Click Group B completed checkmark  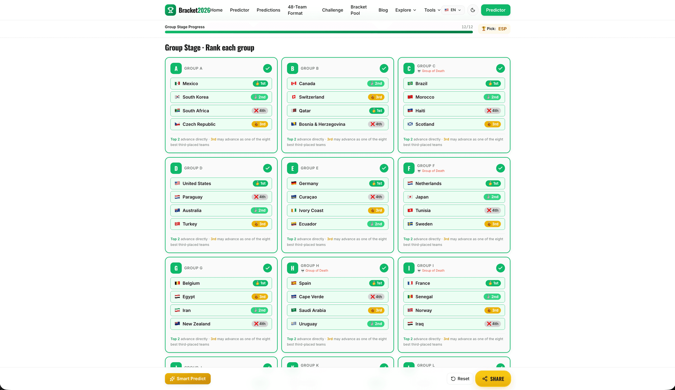[x=384, y=69]
